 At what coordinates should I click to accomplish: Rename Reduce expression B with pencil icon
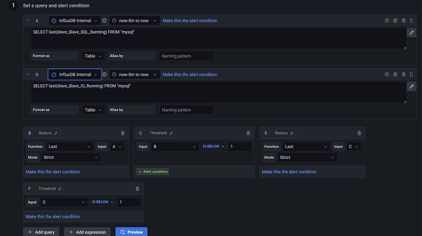(56, 133)
